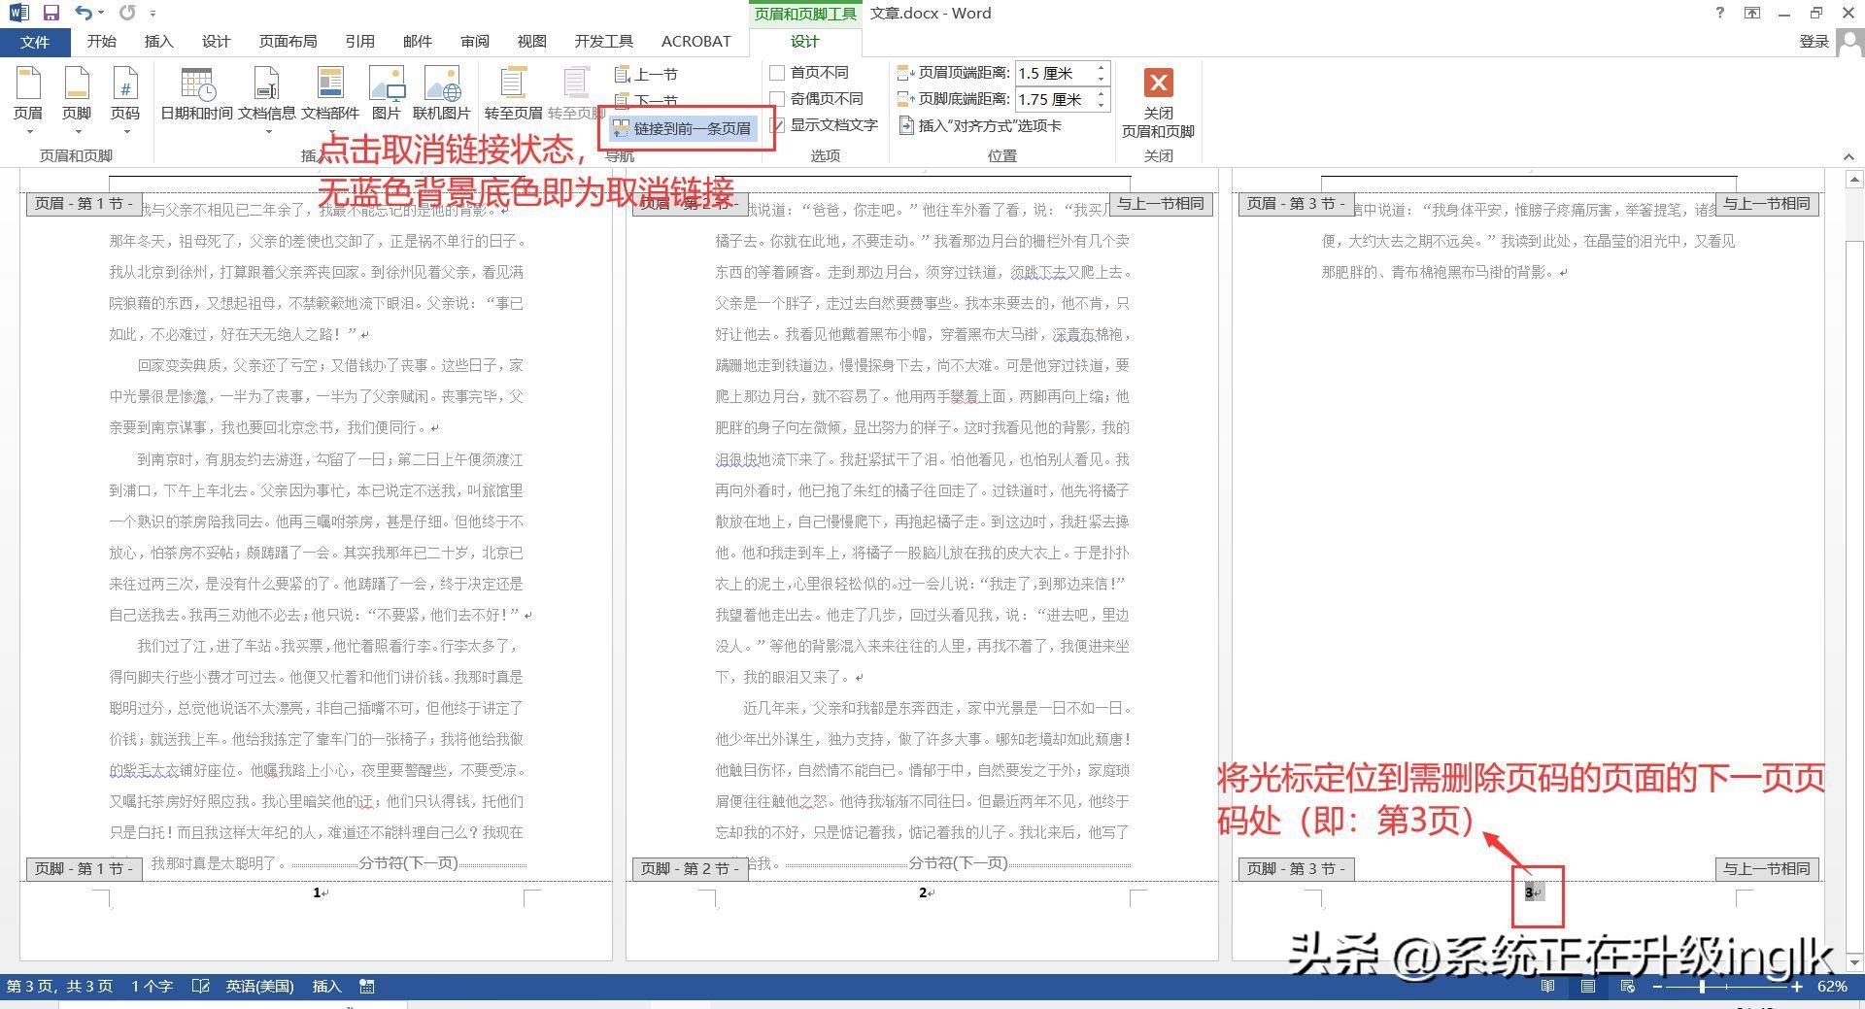Jump to Previous section (上一节)
Image resolution: width=1865 pixels, height=1009 pixels.
pyautogui.click(x=646, y=74)
